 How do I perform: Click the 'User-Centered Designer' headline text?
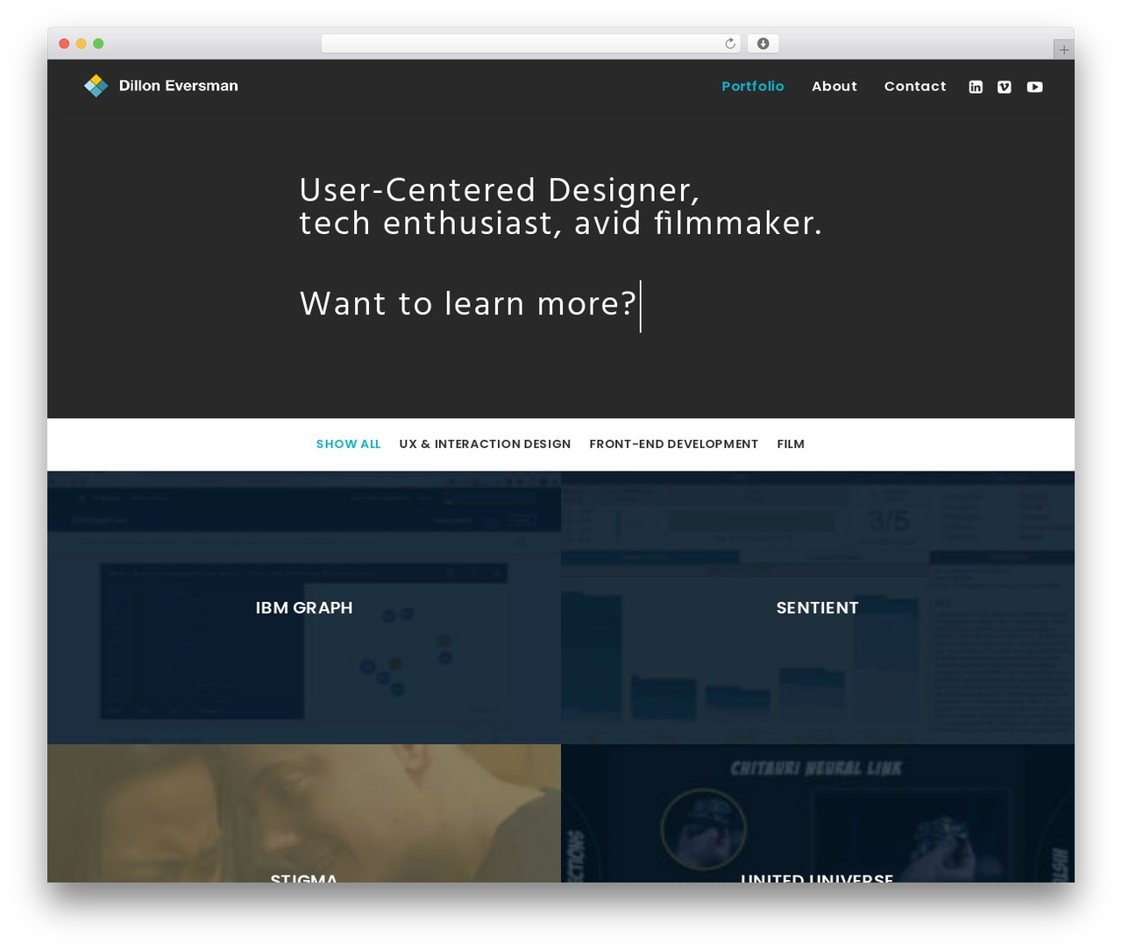500,190
